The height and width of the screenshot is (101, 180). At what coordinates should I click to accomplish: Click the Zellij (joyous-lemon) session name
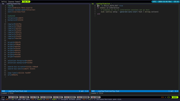click(11, 2)
